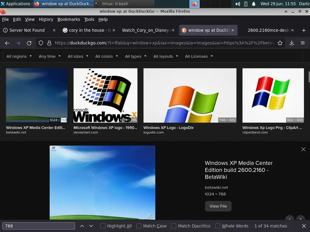Close the Watch_Cory_on_Disney tab
Image resolution: width=310 pixels, height=232 pixels.
coord(173,30)
